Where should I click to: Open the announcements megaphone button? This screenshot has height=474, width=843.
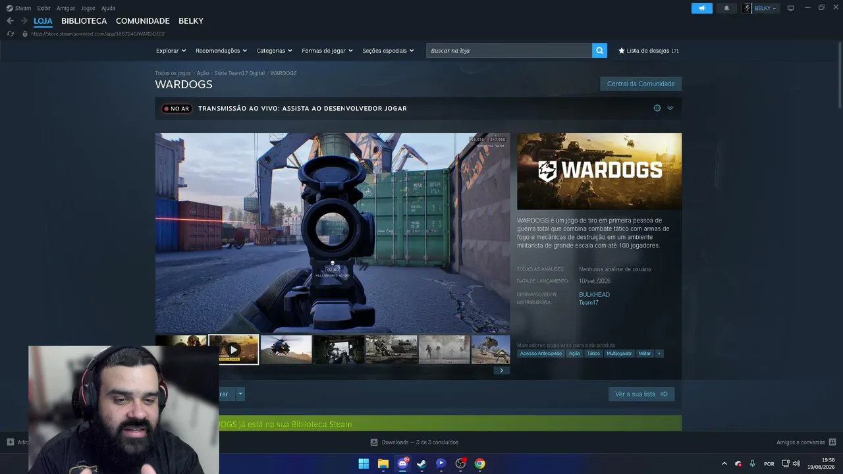tap(702, 8)
